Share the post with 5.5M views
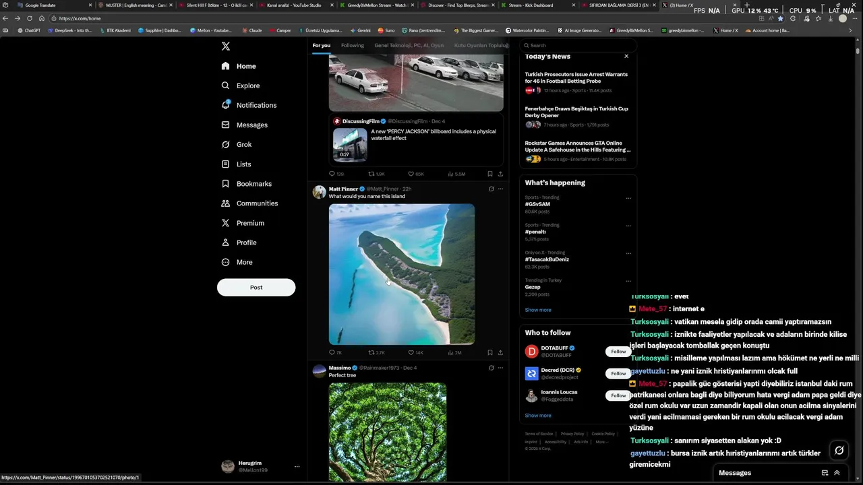 500,174
